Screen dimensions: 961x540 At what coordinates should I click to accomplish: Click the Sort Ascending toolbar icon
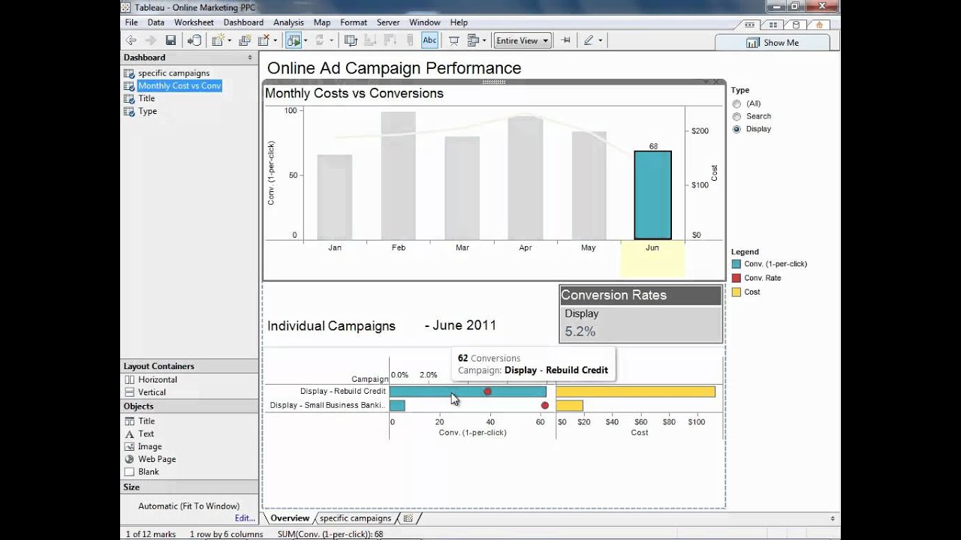[371, 40]
